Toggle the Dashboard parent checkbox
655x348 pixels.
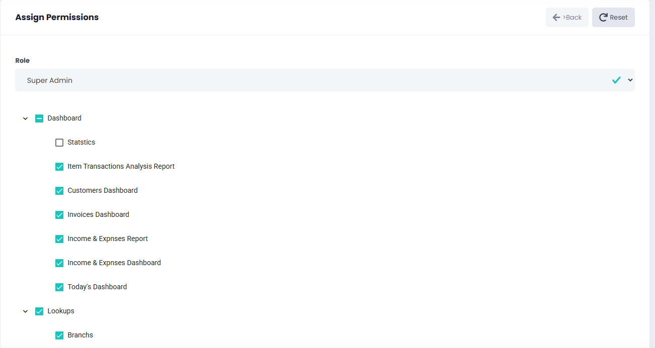(x=39, y=119)
